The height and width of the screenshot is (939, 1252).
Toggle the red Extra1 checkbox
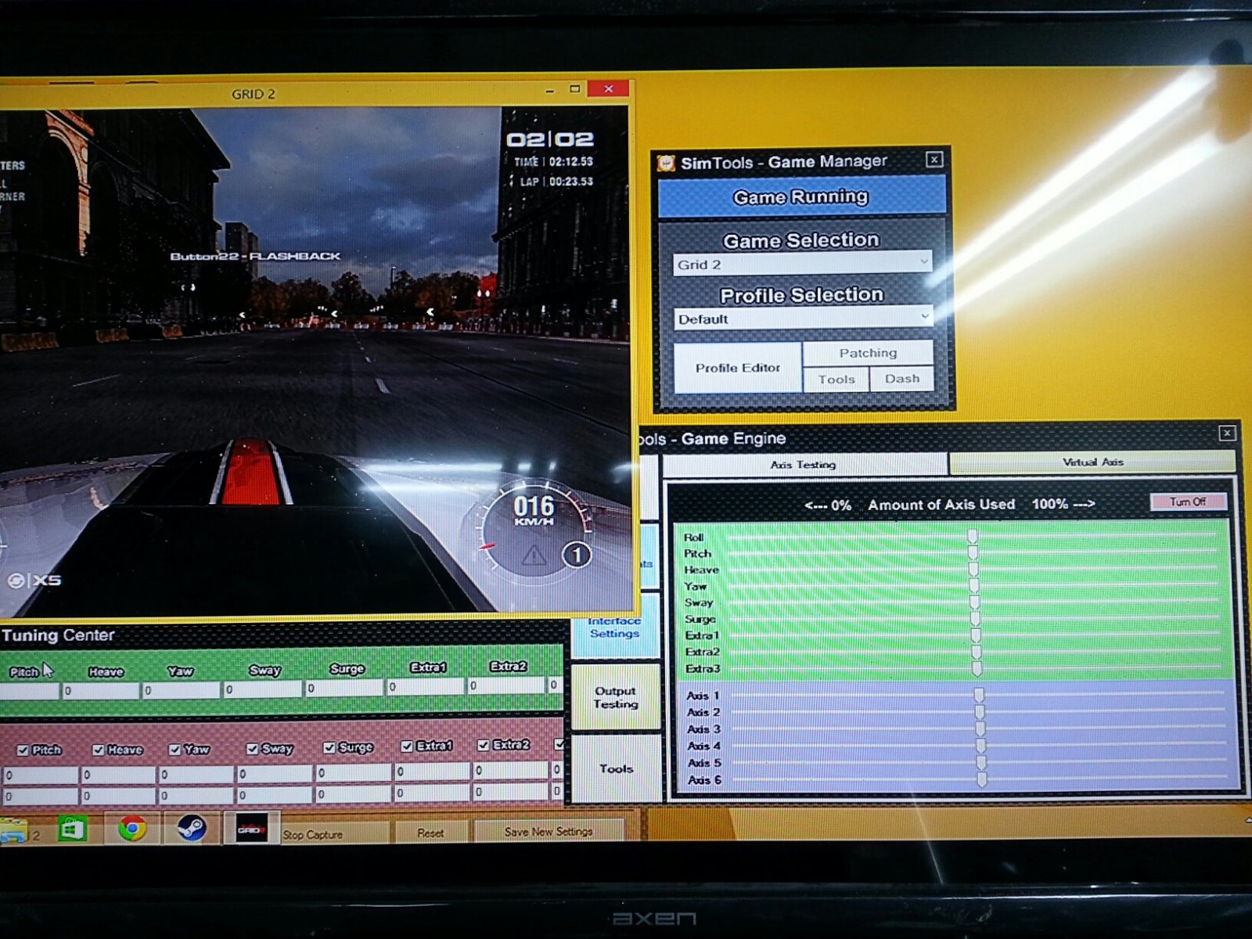407,747
